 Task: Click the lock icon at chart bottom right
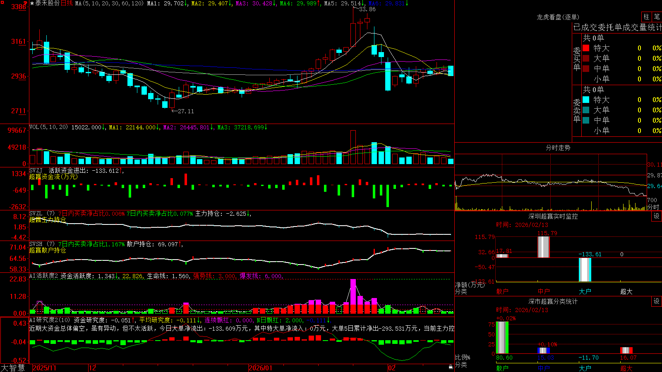click(x=451, y=367)
